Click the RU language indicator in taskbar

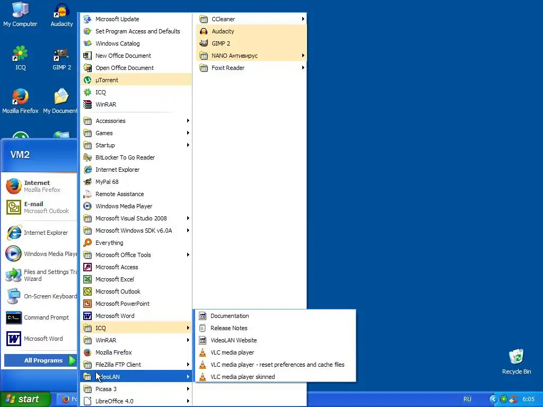tap(467, 399)
